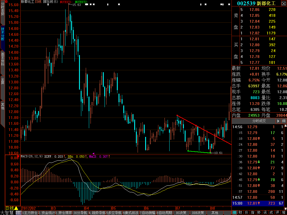Select the 细 tab at bottom right
Viewport: 287px width, 215px height.
pyautogui.click(x=235, y=213)
